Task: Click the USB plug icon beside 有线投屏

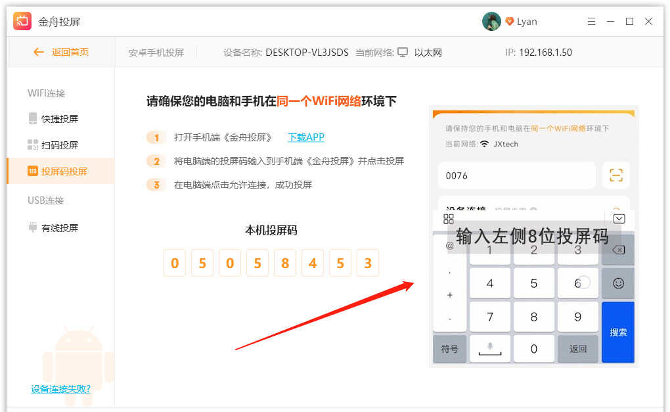Action: click(33, 227)
